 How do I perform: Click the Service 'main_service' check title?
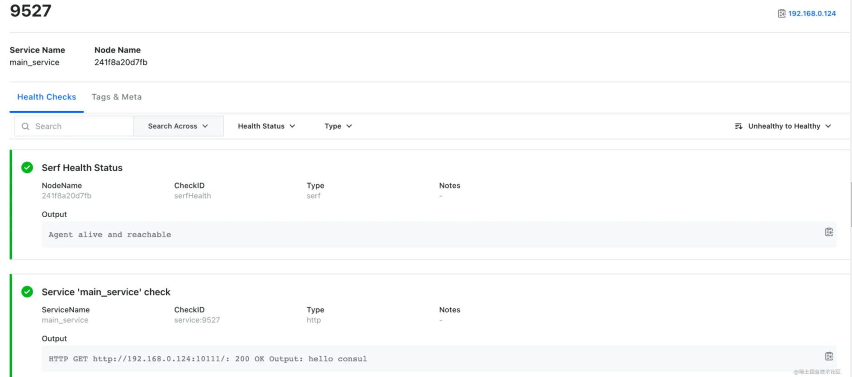tap(106, 292)
